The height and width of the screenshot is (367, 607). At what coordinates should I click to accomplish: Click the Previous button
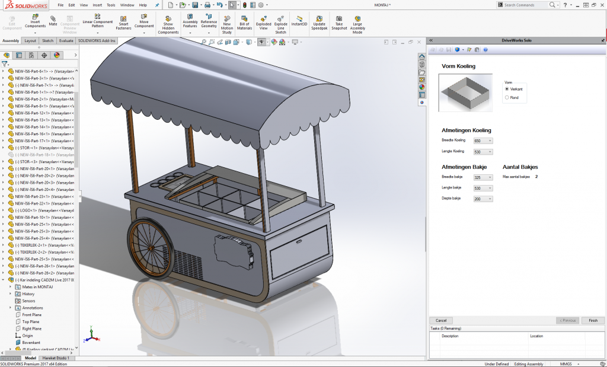568,321
